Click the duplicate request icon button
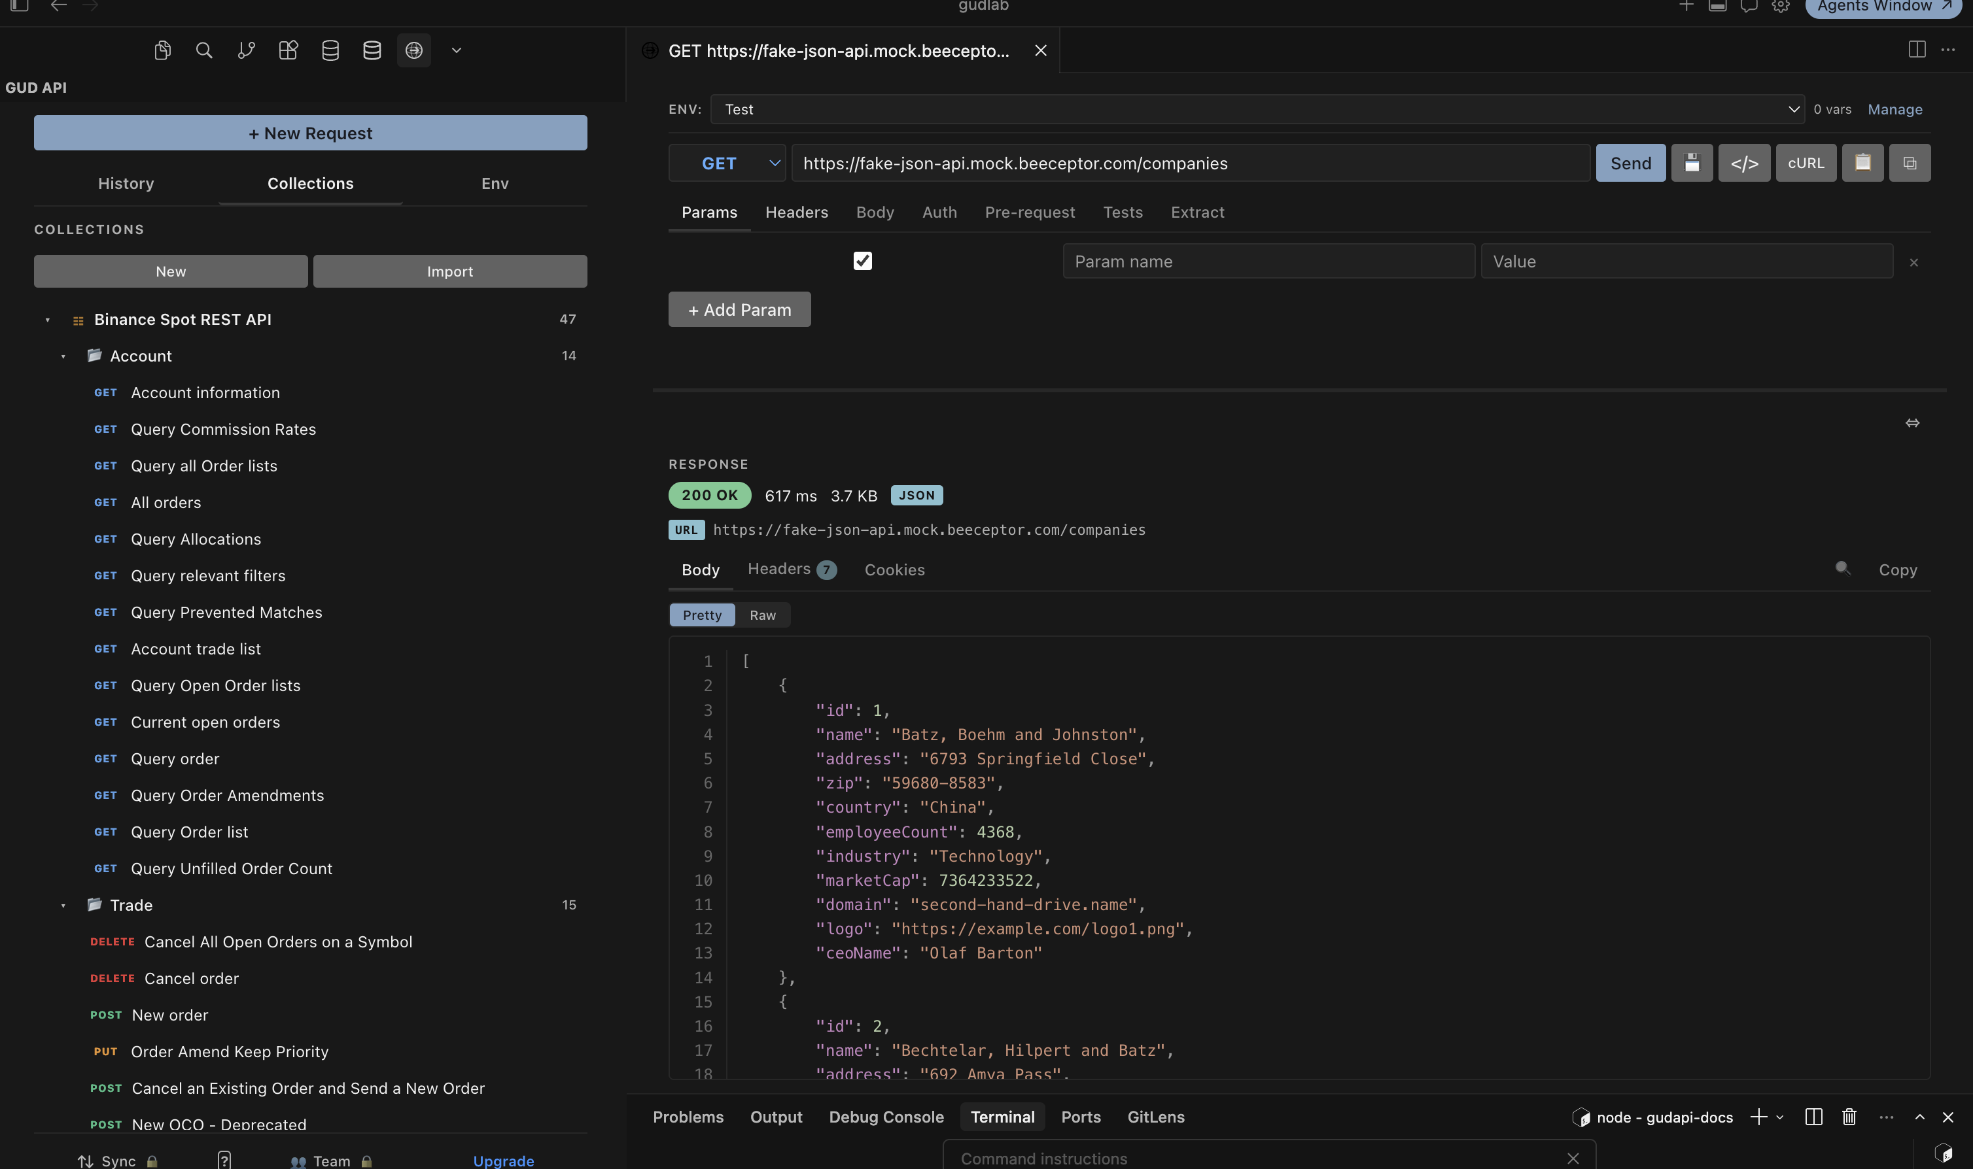This screenshot has width=1973, height=1169. 1910,163
